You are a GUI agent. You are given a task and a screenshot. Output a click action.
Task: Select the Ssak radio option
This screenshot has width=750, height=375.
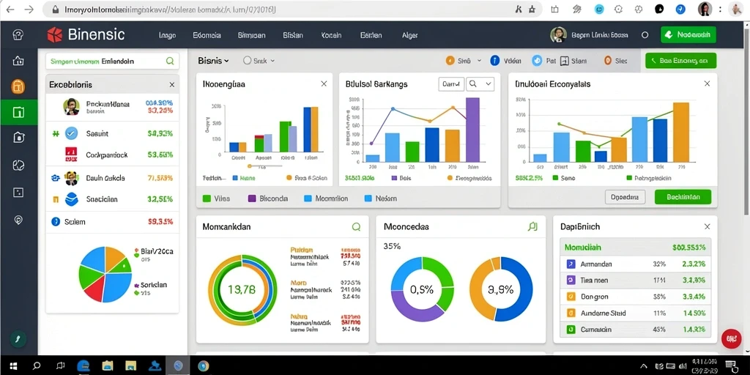(x=247, y=61)
